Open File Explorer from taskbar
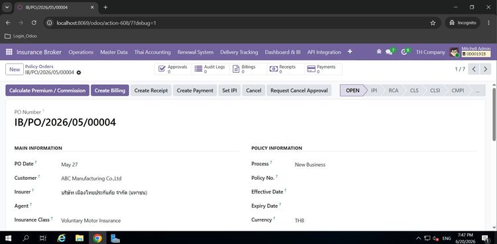This screenshot has height=244, width=497. (80, 238)
